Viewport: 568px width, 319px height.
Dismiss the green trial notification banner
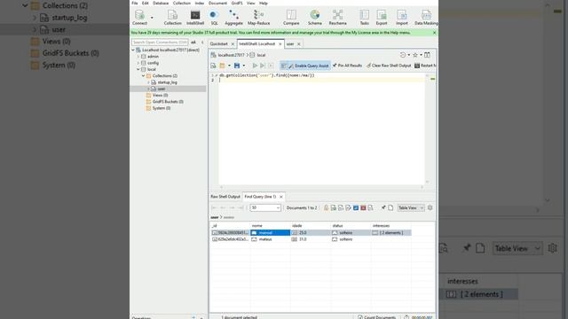[434, 33]
